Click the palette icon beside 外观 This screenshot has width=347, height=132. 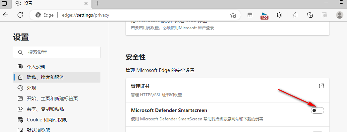20,88
